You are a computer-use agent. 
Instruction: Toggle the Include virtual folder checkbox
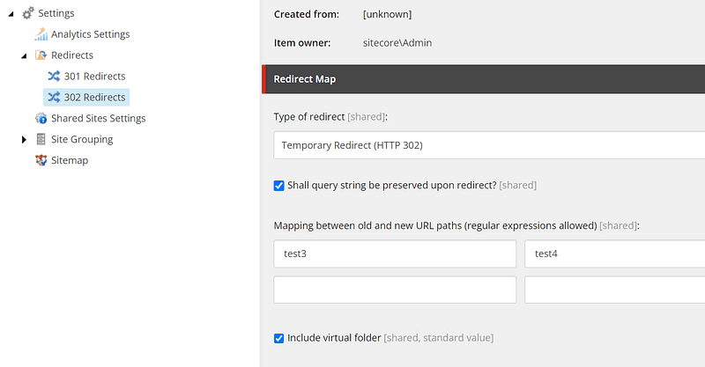click(278, 338)
